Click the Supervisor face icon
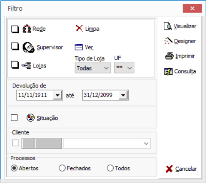Screen dimensions: 207x184 pyautogui.click(x=29, y=47)
